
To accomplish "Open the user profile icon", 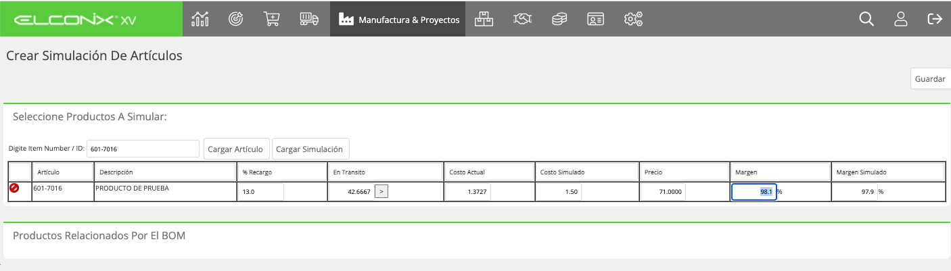I will coord(900,19).
